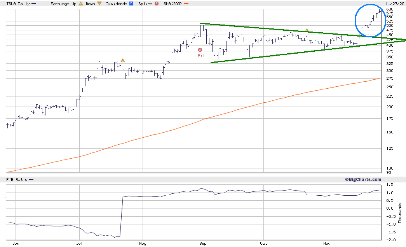
Task: Click the "Earnings Up" legend label
Action: click(x=63, y=4)
